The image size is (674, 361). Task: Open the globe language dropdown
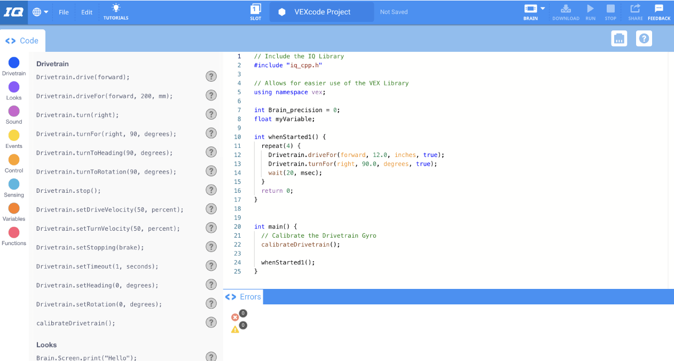coord(41,12)
